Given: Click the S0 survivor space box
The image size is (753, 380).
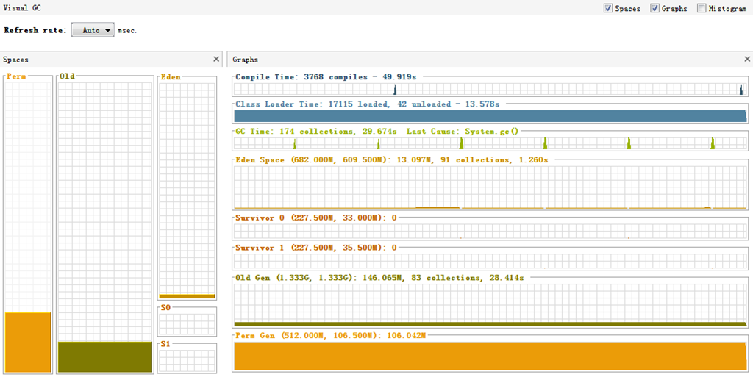Looking at the screenshot, I should (187, 324).
